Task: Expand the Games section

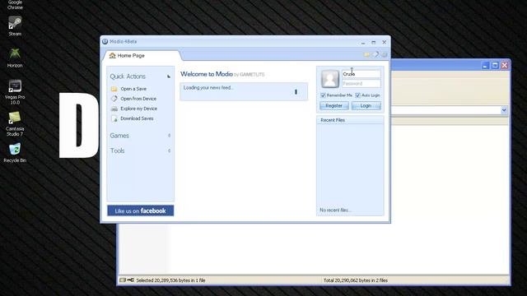Action: point(169,136)
